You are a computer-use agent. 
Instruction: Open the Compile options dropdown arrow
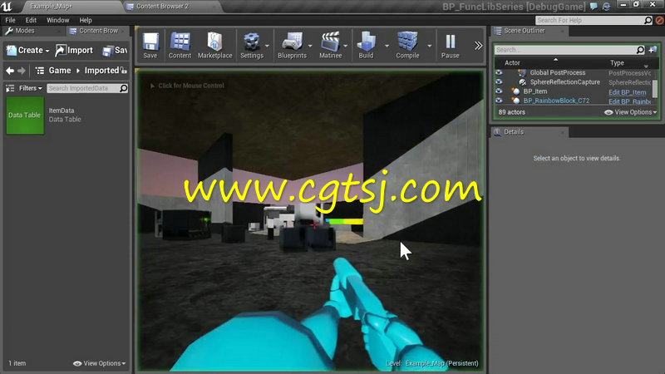[430, 46]
